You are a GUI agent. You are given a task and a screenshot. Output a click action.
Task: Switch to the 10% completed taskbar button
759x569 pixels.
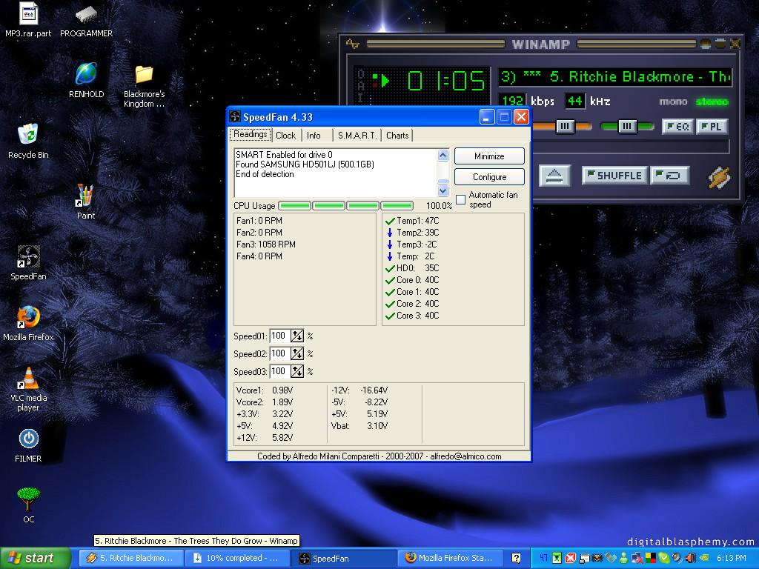(x=238, y=558)
